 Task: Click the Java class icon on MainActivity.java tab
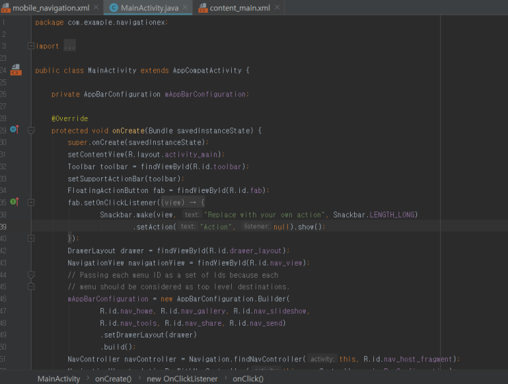[x=113, y=8]
